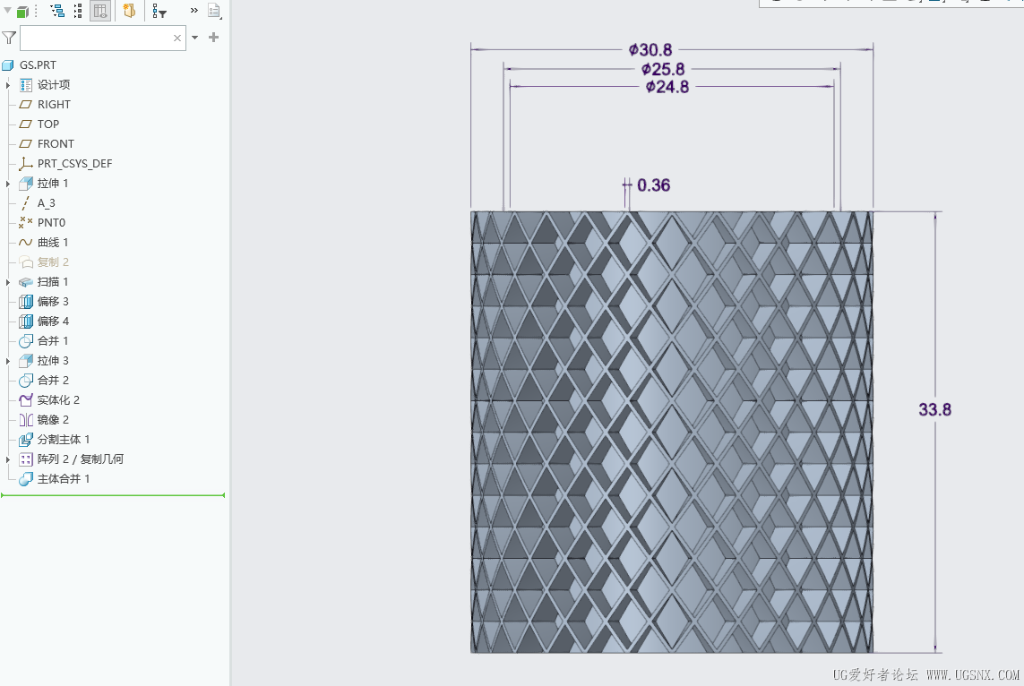Click the plus add-filter button
Screen dimensions: 1024x686
[x=213, y=38]
